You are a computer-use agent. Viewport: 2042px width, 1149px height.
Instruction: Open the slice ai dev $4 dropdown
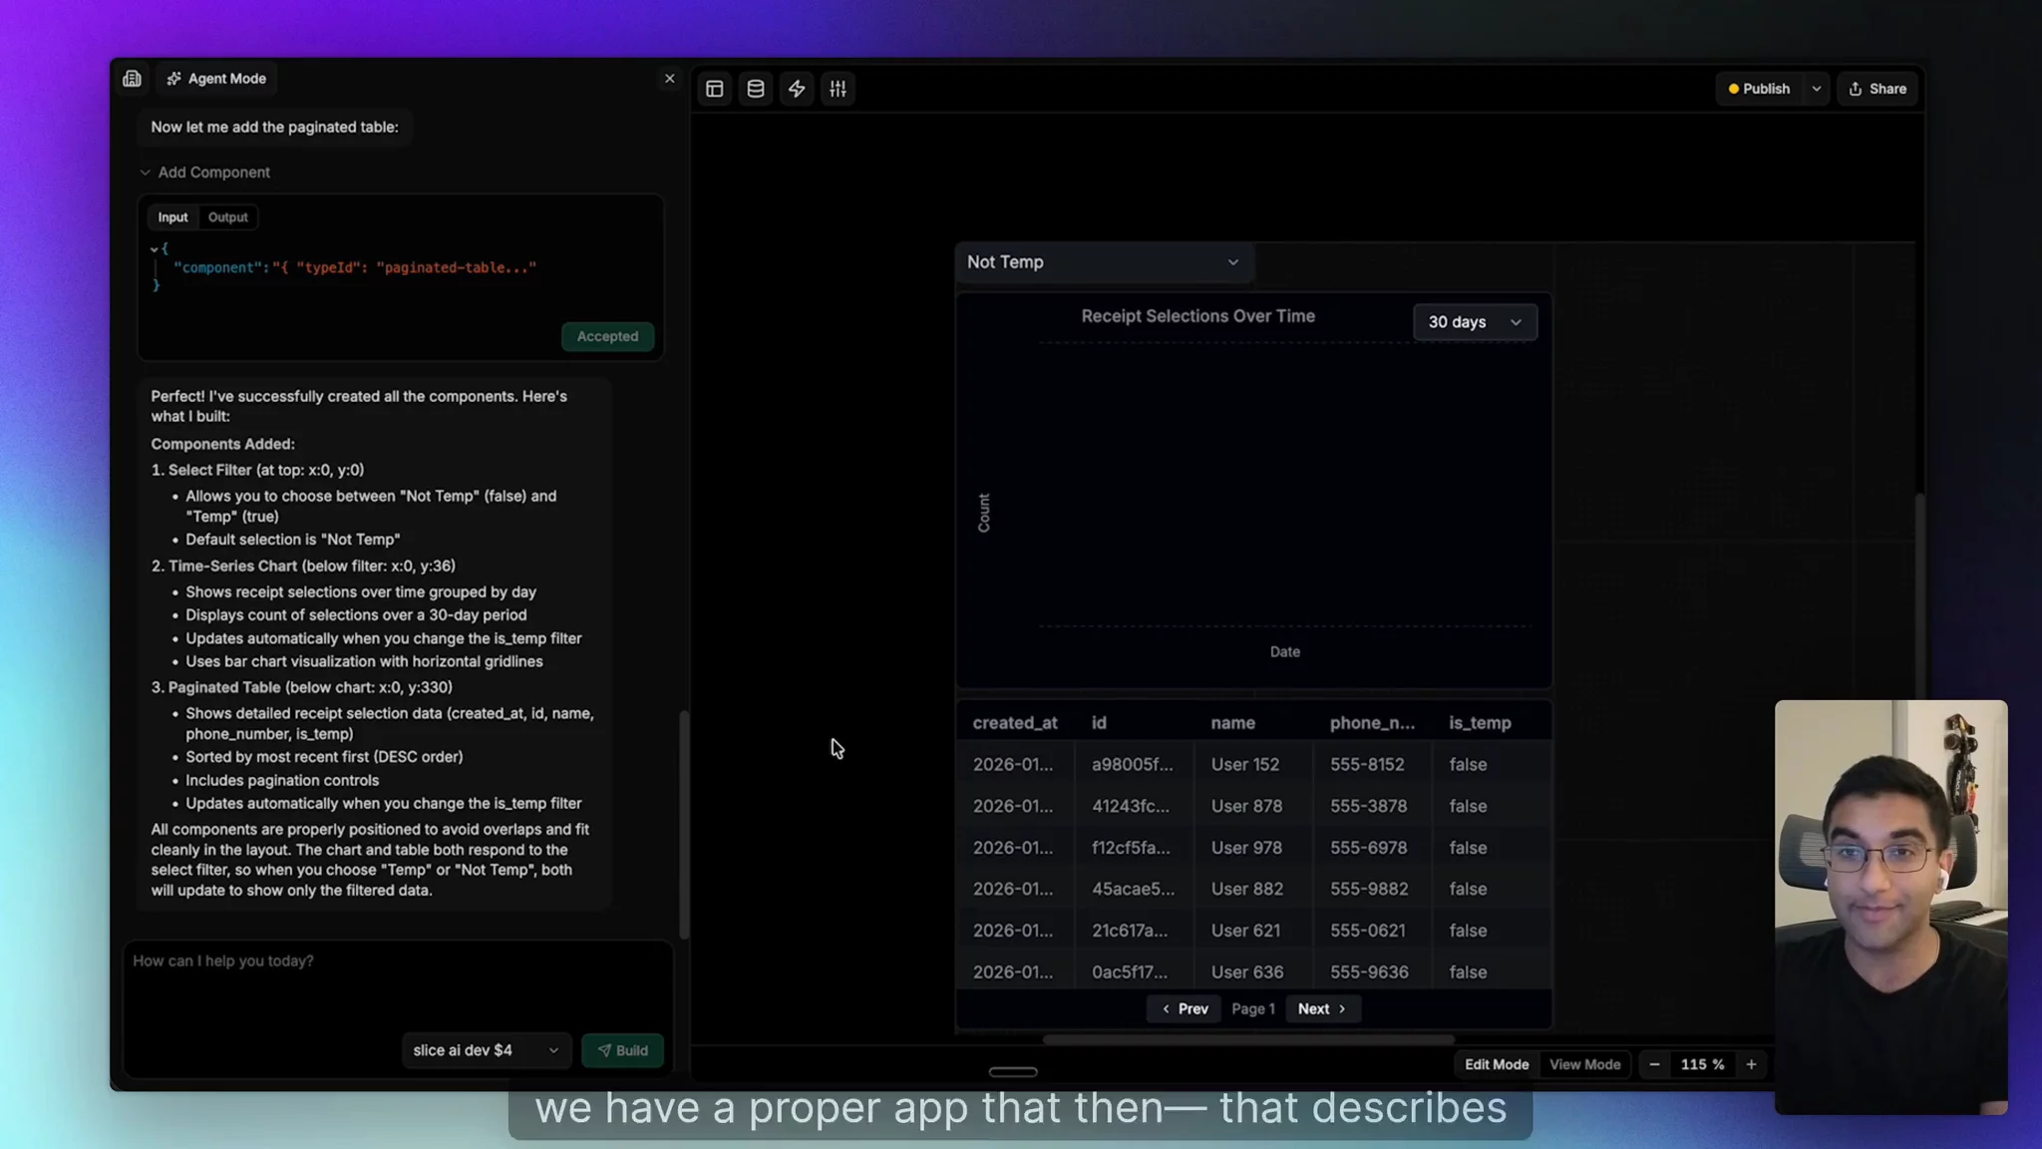[x=486, y=1050]
